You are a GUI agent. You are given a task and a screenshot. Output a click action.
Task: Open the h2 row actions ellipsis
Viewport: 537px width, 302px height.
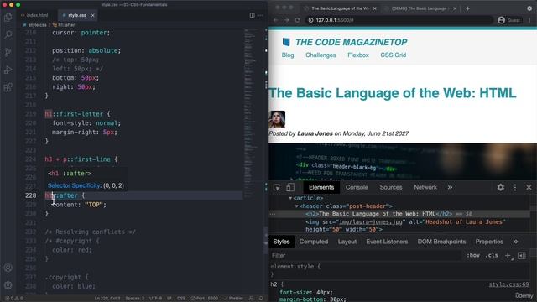273,214
